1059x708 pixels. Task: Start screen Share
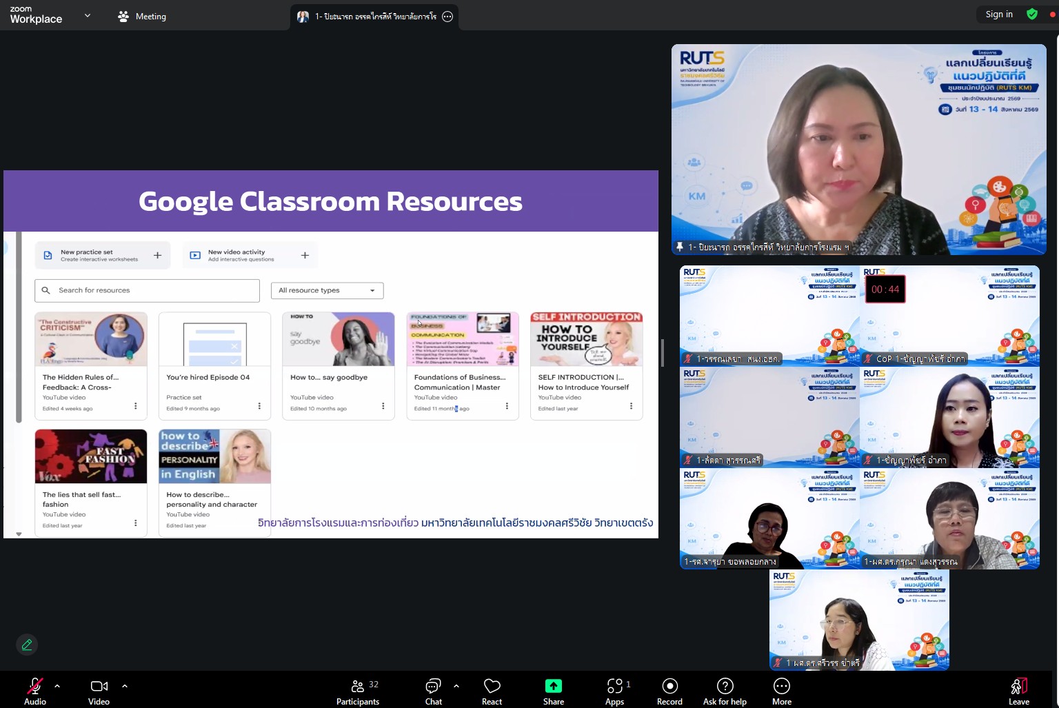coord(554,691)
